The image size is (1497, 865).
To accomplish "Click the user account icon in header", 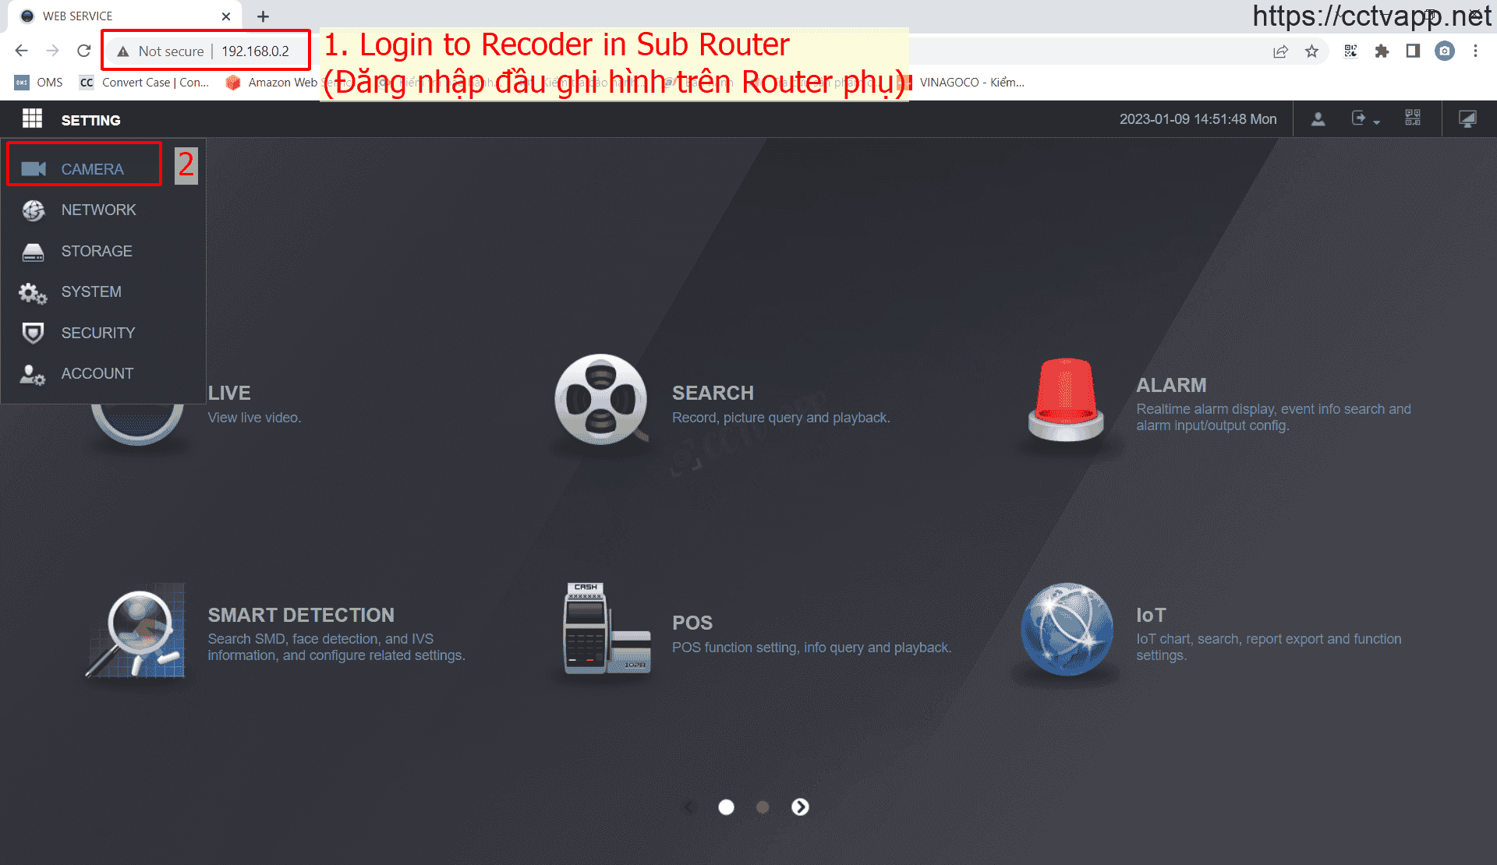I will pos(1318,119).
